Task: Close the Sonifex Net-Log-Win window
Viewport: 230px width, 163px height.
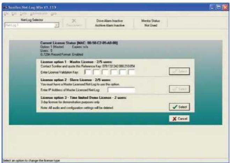Action: pyautogui.click(x=225, y=7)
